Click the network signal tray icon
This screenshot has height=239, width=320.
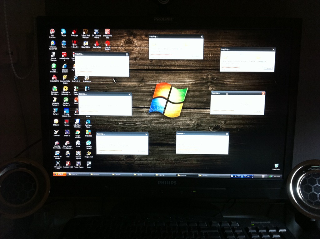269,177
